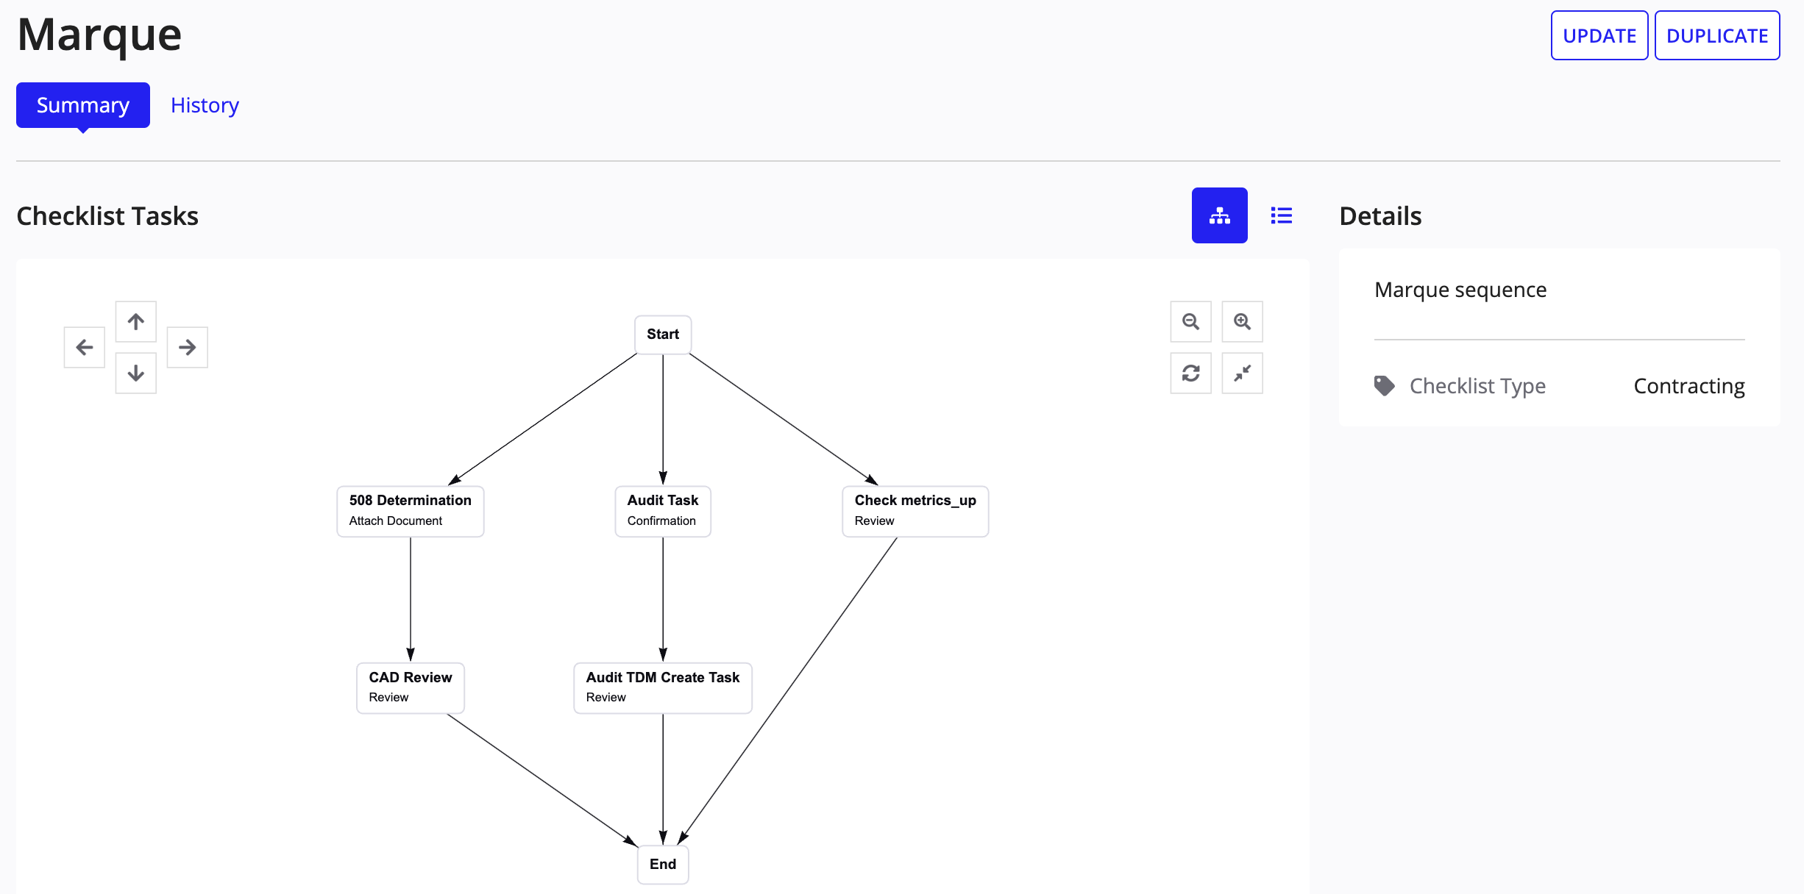
Task: Pan the diagram left with the arrow
Action: [x=85, y=347]
